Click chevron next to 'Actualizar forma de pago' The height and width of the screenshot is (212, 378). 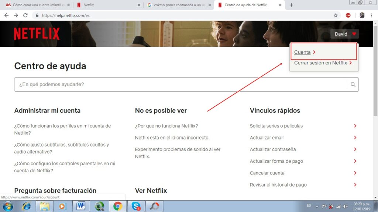pyautogui.click(x=355, y=161)
